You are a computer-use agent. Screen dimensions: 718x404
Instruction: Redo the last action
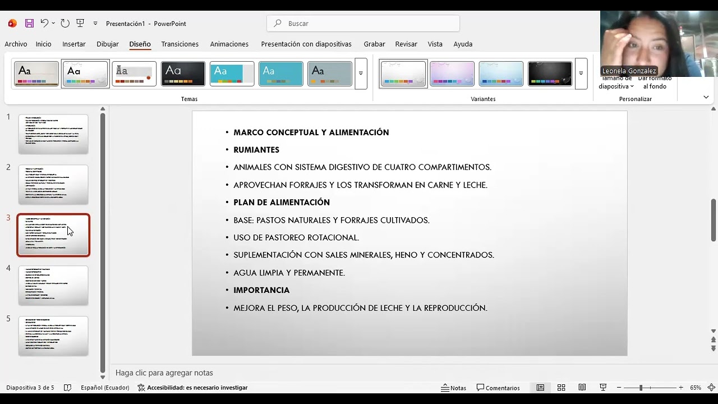tap(65, 23)
